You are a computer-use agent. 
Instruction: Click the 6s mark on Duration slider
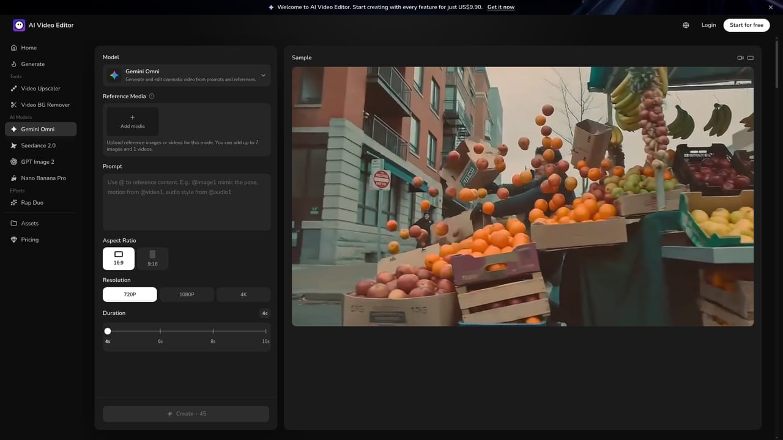[160, 331]
